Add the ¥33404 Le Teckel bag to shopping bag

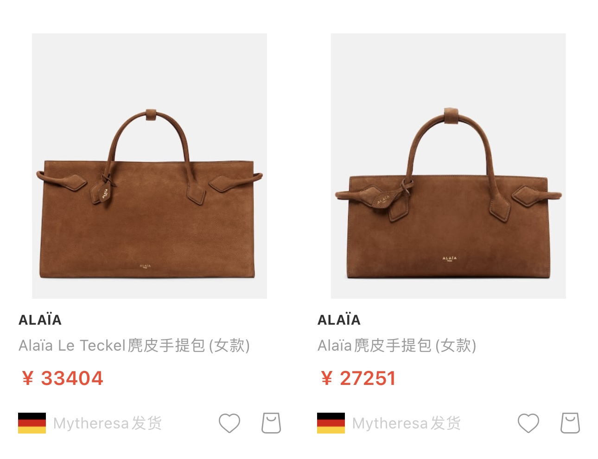[271, 423]
